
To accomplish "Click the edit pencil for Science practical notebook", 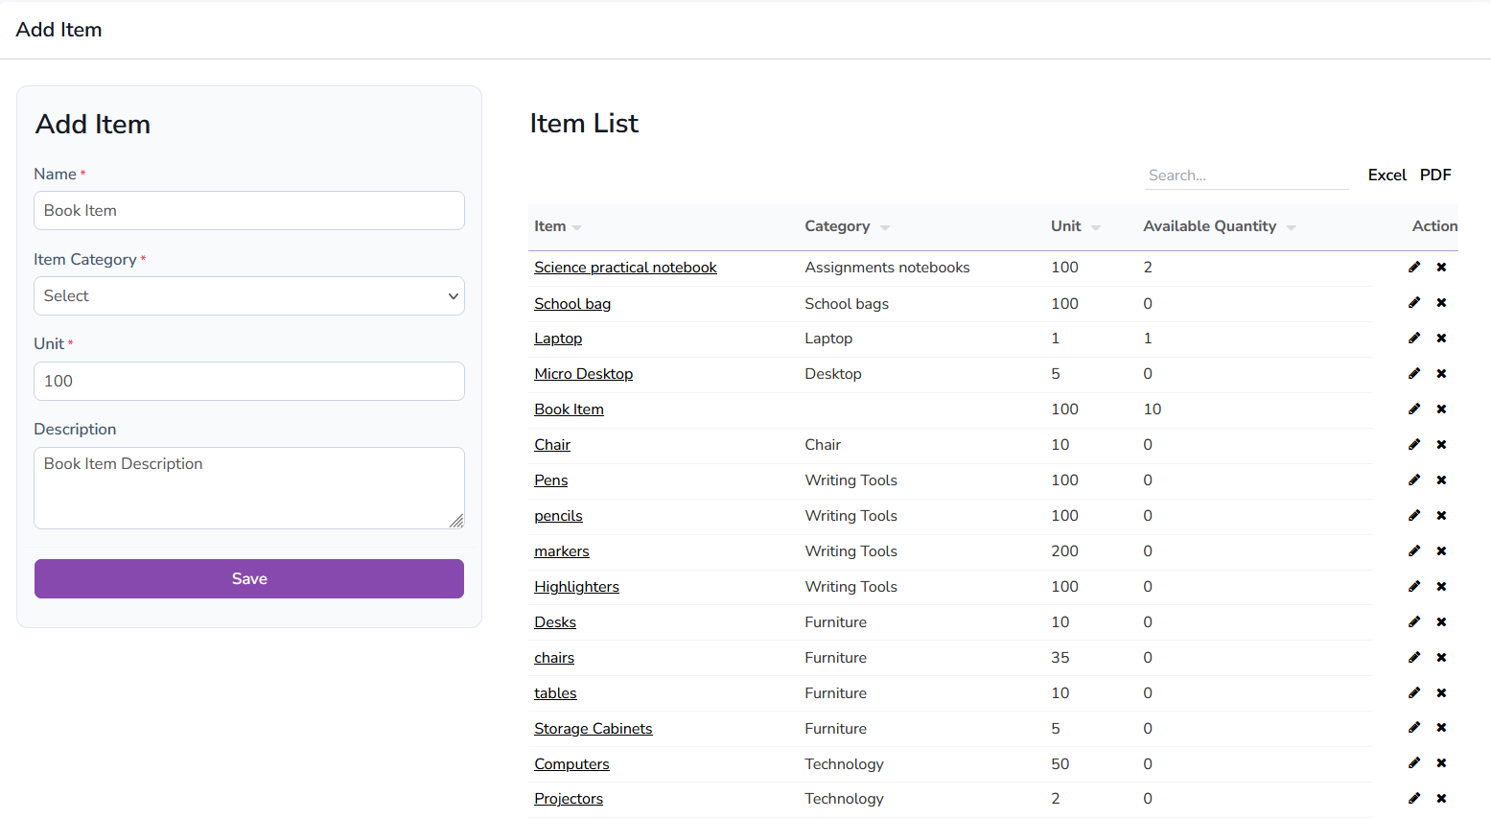I will pyautogui.click(x=1413, y=267).
